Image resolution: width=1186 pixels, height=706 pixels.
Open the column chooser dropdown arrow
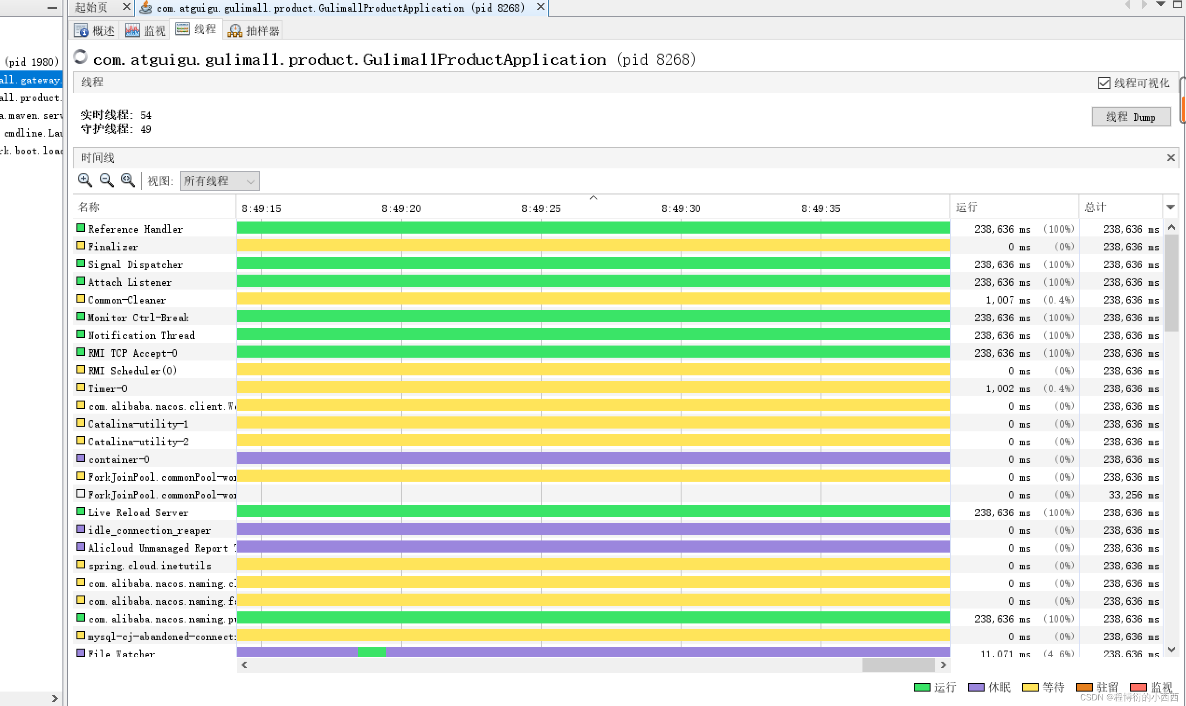1171,208
